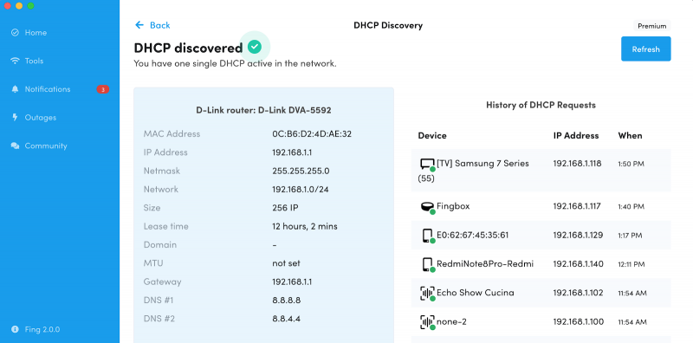Click the Outages lightning bolt icon

click(15, 118)
